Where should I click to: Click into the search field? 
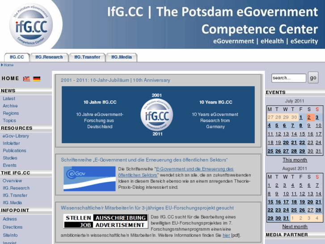tap(288, 78)
